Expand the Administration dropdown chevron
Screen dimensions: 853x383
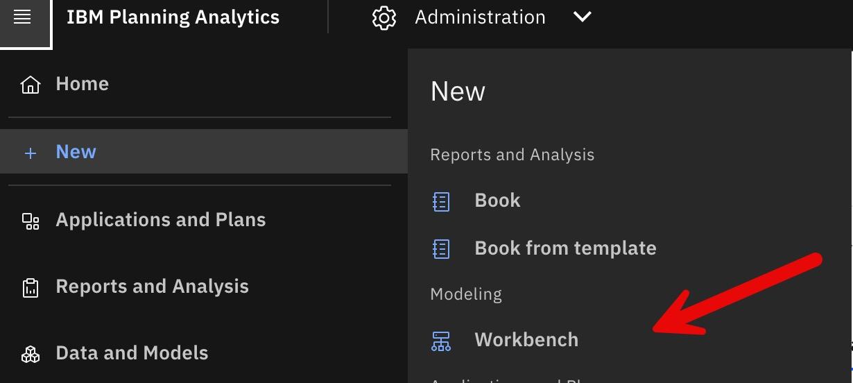pos(583,17)
